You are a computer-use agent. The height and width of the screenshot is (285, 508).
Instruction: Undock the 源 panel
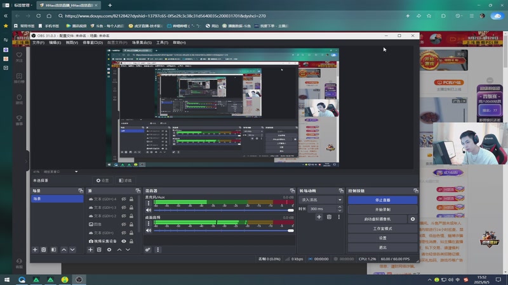(x=138, y=191)
